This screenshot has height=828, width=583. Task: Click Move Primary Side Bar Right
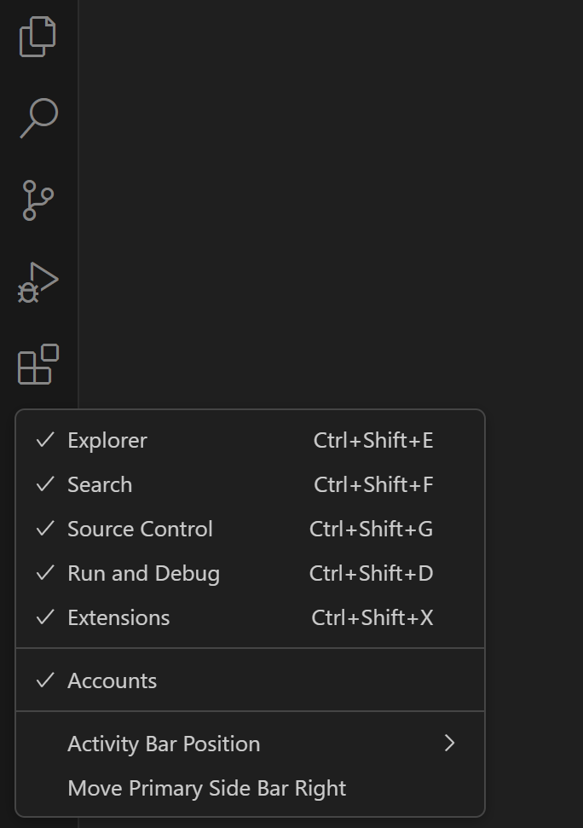coord(207,787)
